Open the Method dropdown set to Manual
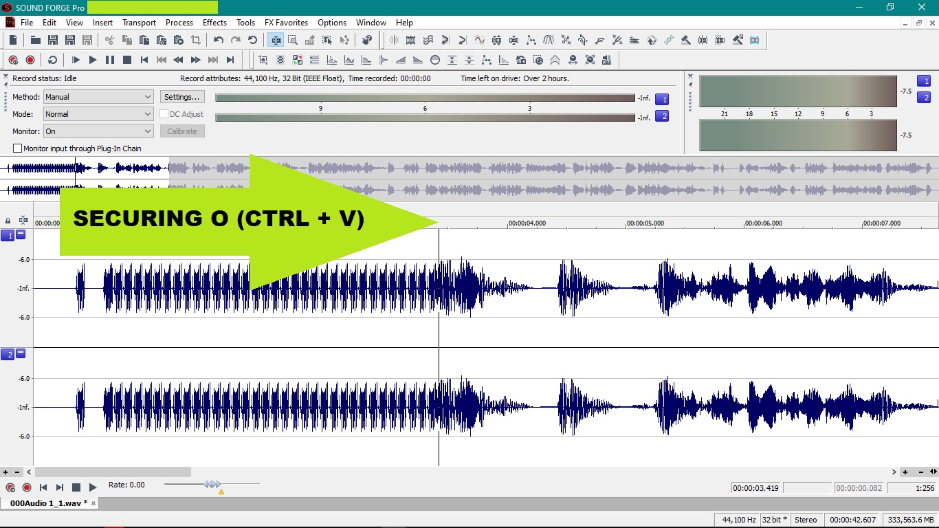939x528 pixels. [98, 97]
